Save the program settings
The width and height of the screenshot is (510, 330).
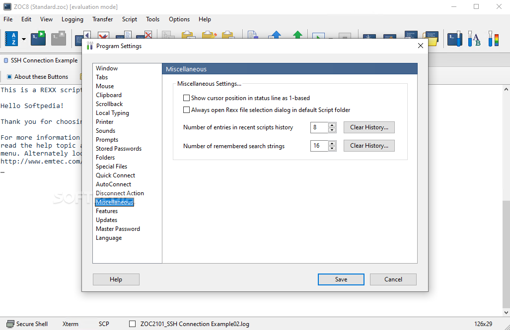coord(341,279)
